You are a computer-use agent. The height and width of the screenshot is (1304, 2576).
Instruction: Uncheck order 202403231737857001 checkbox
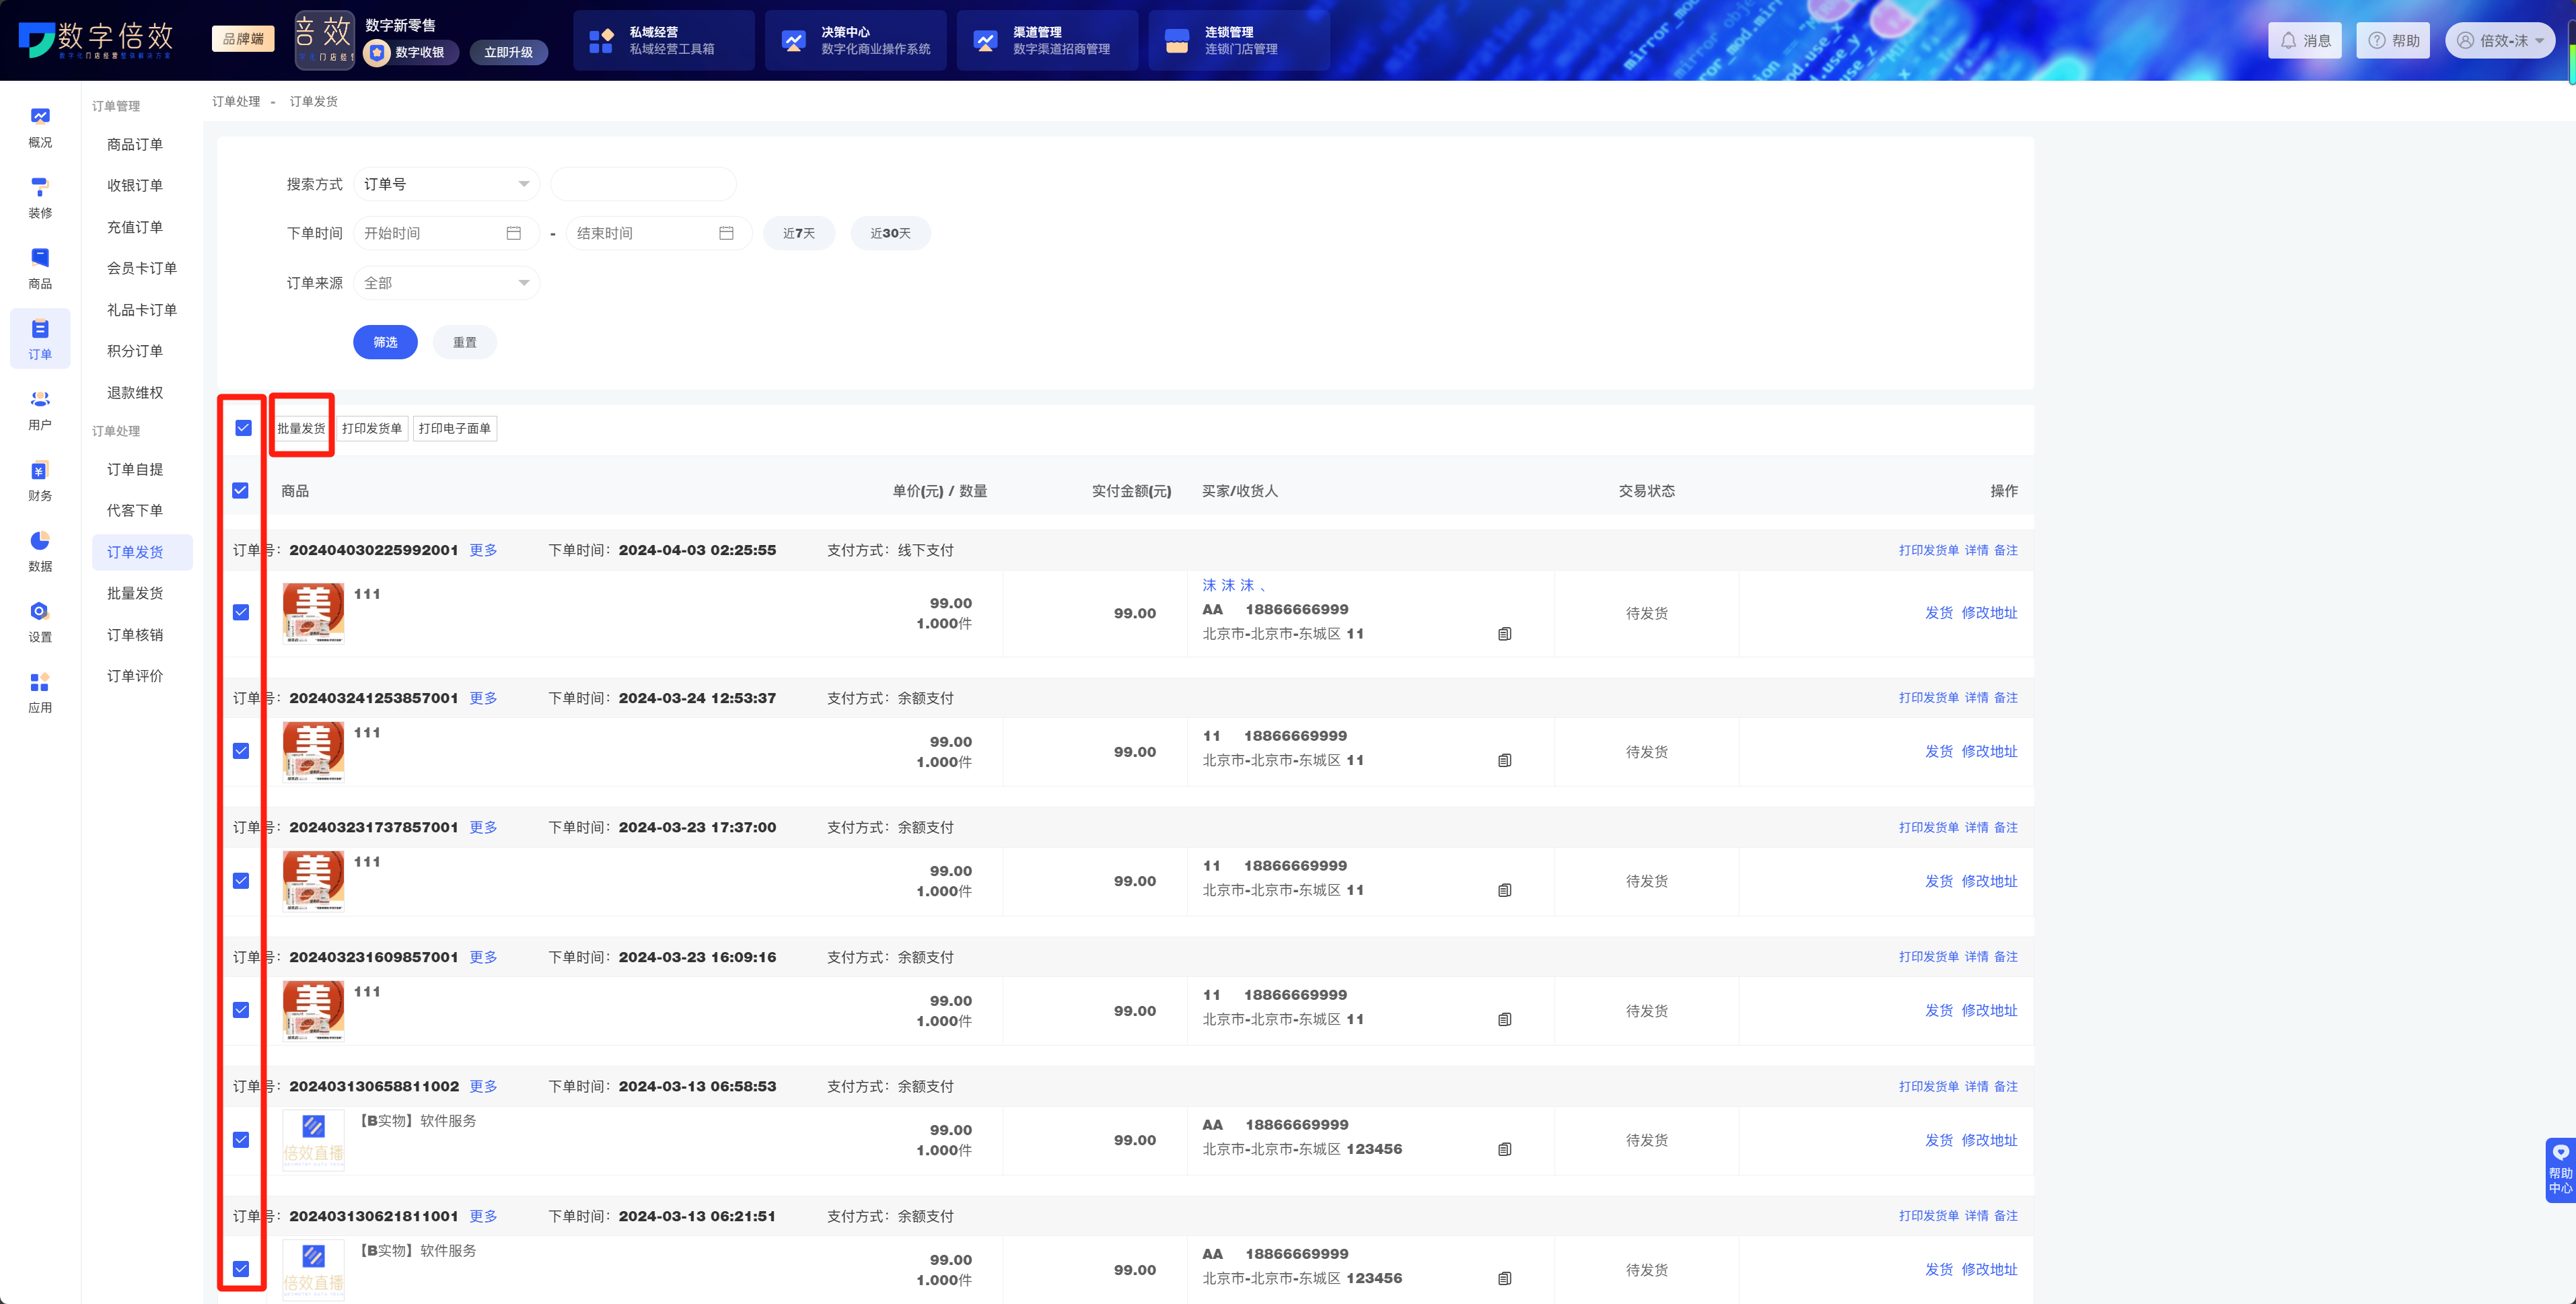tap(241, 881)
